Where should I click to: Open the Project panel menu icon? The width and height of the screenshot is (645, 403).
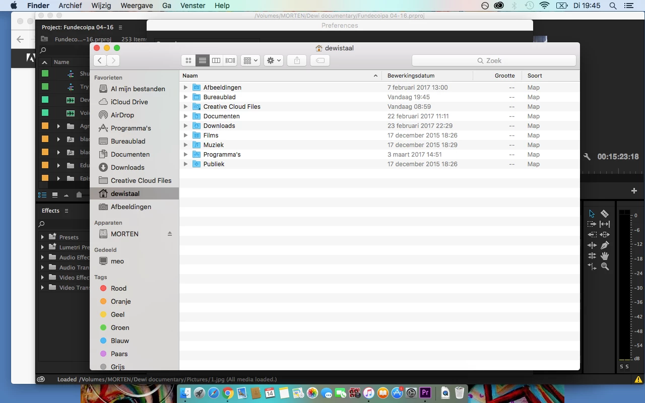tap(120, 27)
